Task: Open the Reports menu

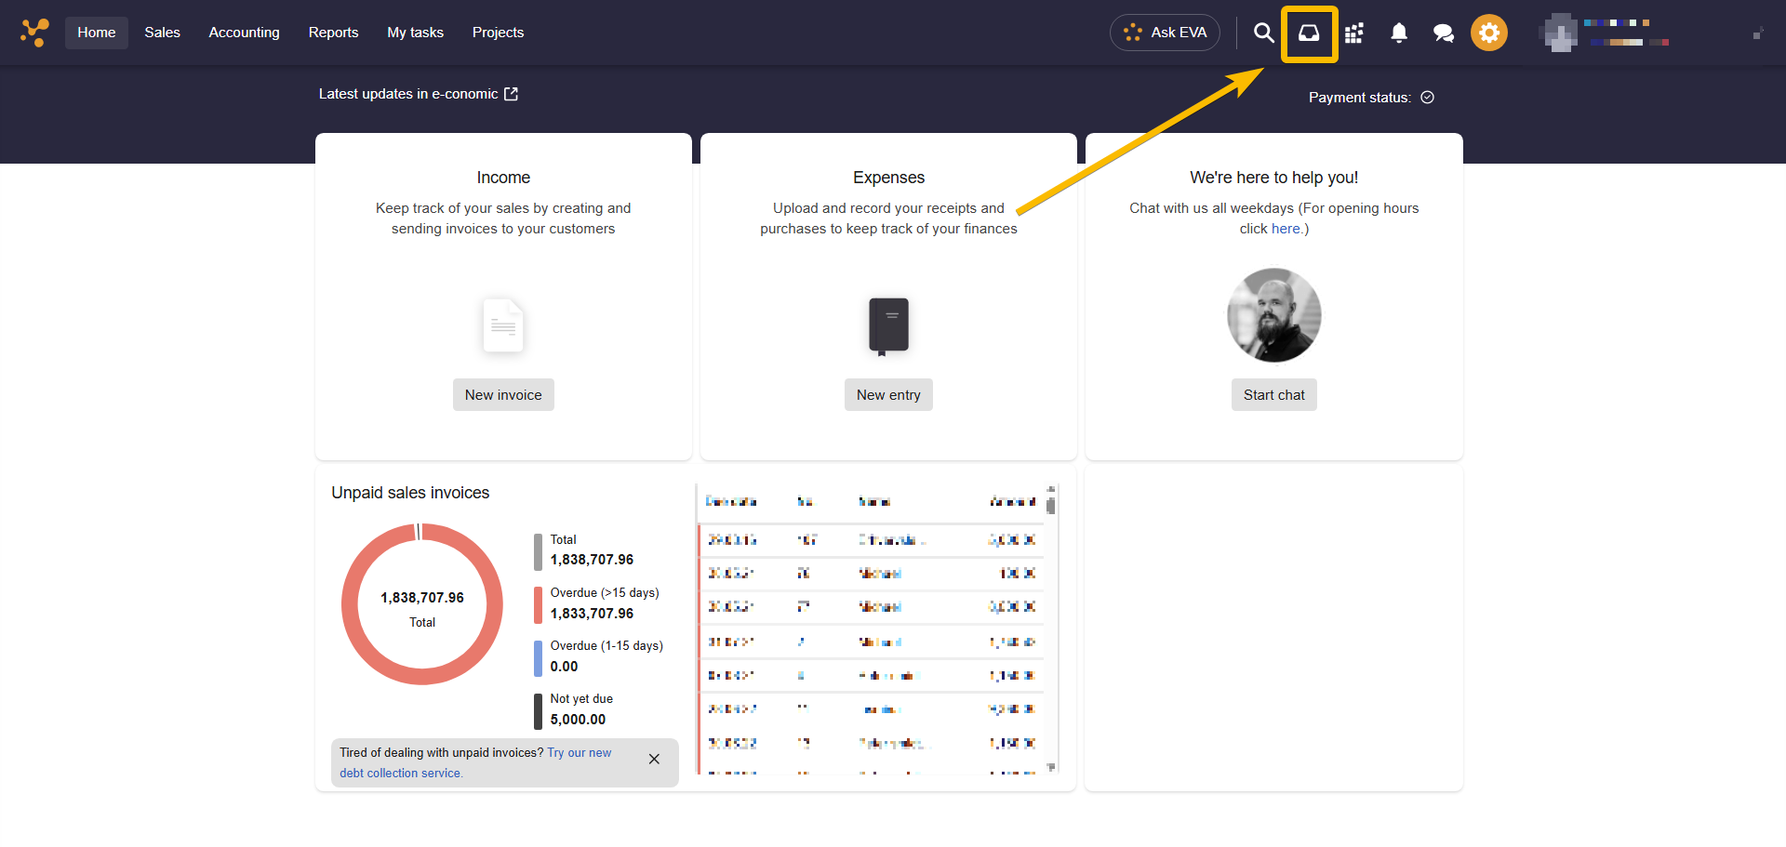Action: [x=333, y=33]
